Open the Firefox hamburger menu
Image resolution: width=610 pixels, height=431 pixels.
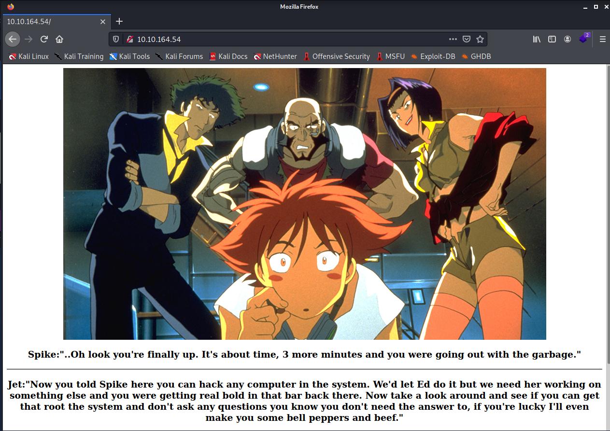coord(602,39)
